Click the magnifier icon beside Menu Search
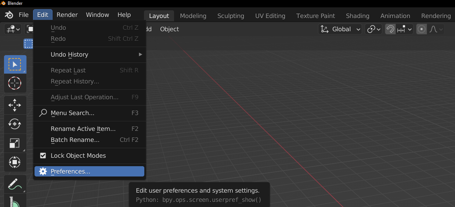 tap(43, 113)
